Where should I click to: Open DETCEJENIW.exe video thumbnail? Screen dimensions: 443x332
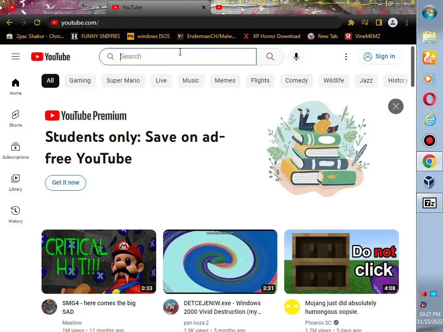[220, 262]
